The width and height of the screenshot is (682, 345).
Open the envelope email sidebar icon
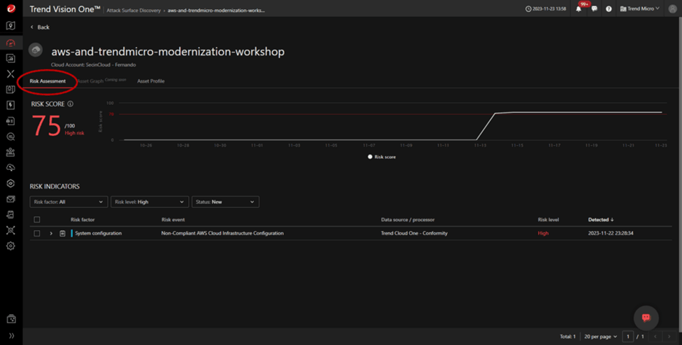(11, 199)
